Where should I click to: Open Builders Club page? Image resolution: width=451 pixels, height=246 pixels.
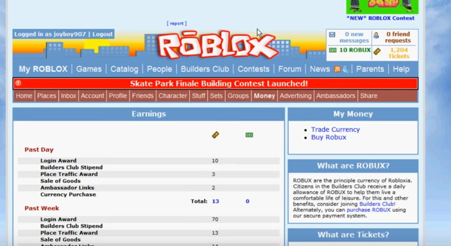[x=205, y=69]
